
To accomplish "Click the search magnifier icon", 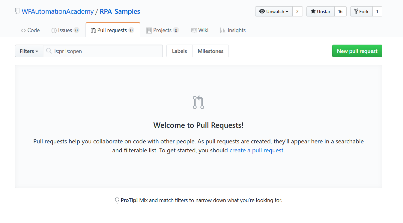I will coord(49,51).
